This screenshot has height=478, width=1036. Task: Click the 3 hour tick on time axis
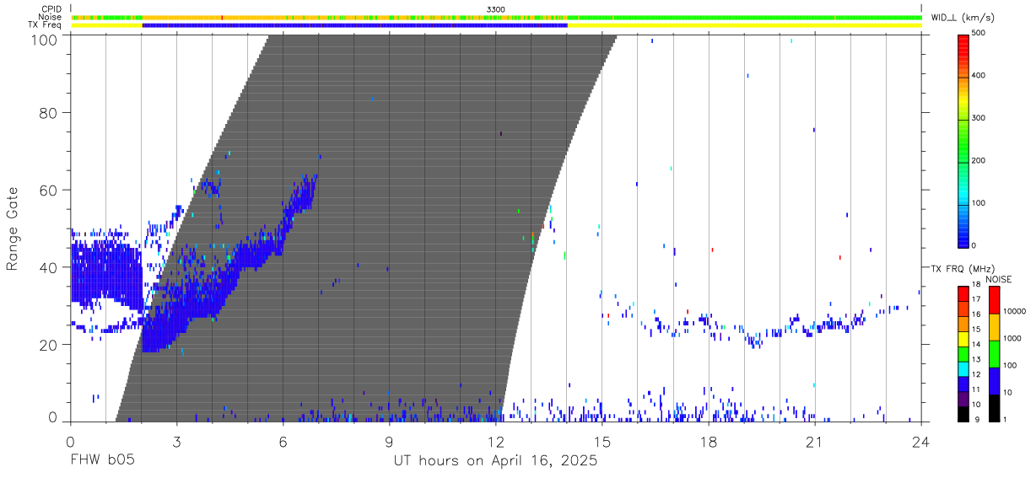176,441
